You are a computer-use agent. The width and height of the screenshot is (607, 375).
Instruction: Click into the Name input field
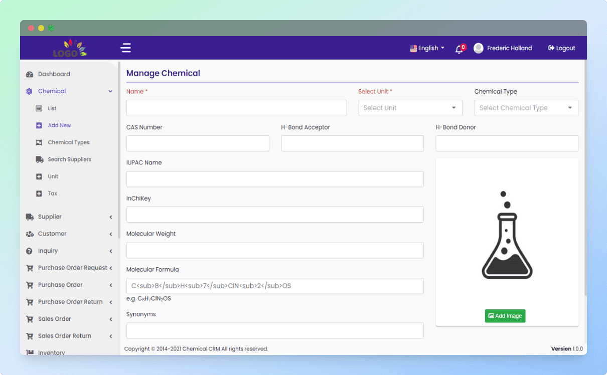click(236, 108)
